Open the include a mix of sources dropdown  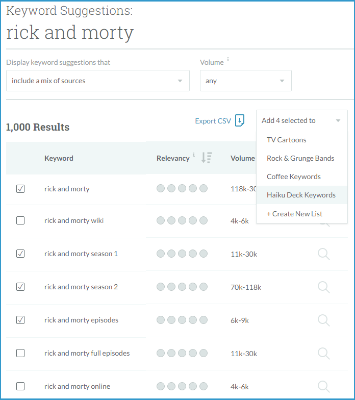click(97, 81)
